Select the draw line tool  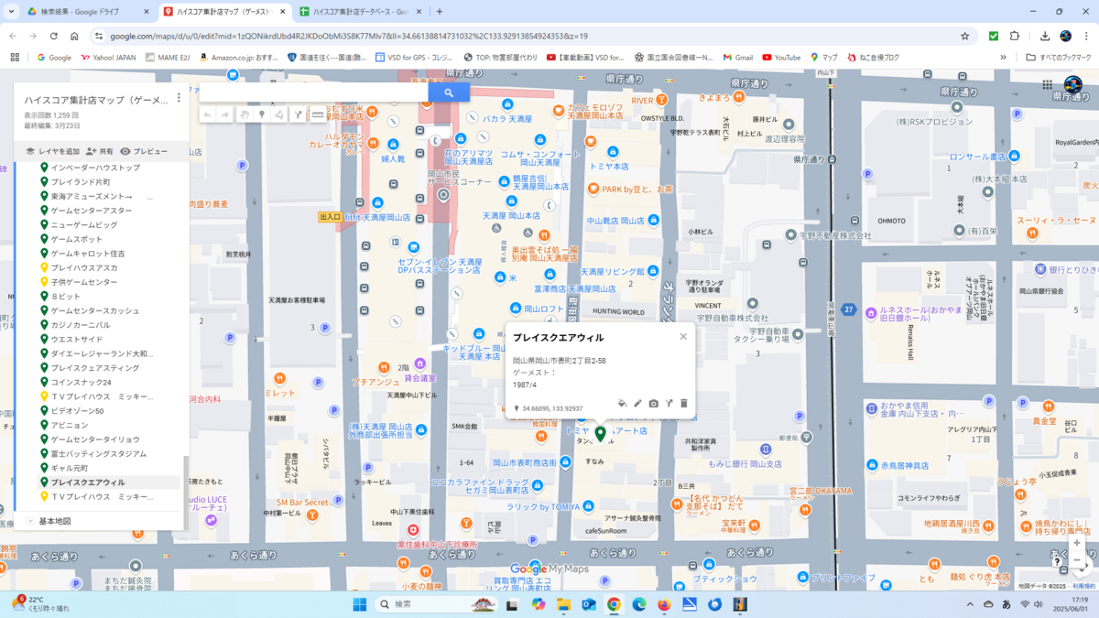click(x=279, y=115)
